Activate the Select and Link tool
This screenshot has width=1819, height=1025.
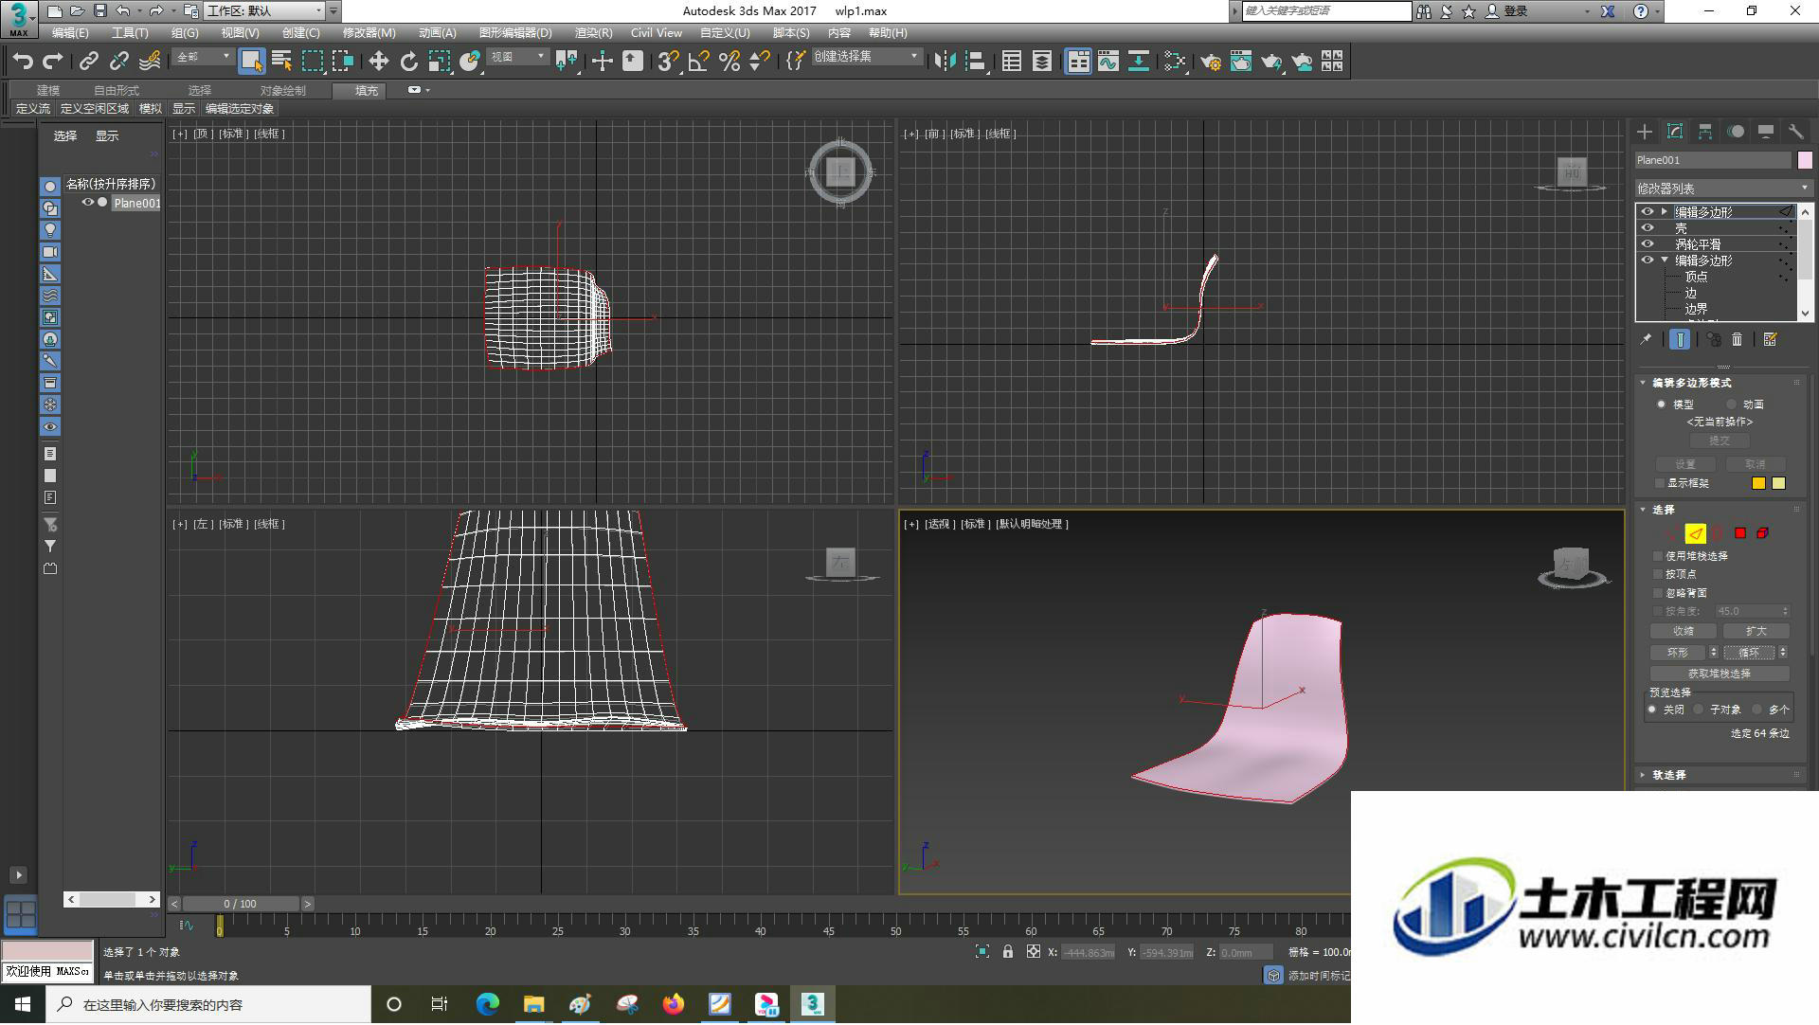click(88, 62)
